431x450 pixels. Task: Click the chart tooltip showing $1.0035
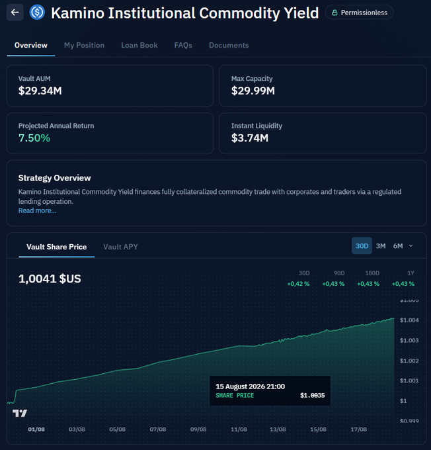270,390
